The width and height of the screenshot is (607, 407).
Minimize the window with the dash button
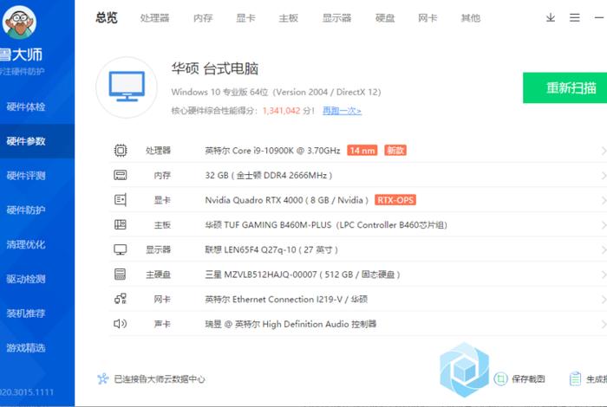point(599,18)
